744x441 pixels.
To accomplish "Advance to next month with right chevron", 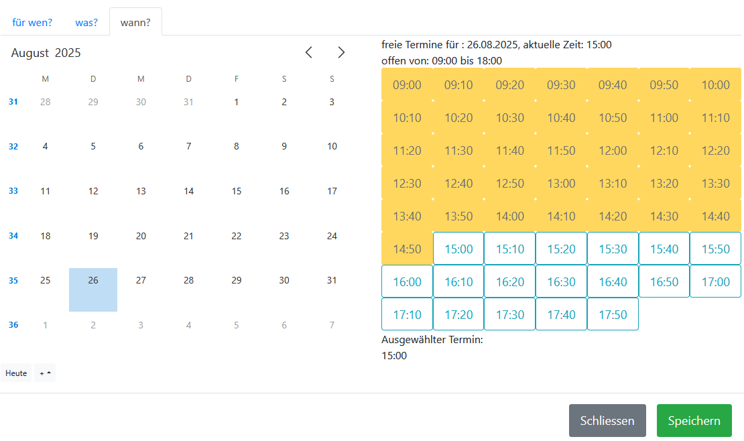I will point(341,52).
